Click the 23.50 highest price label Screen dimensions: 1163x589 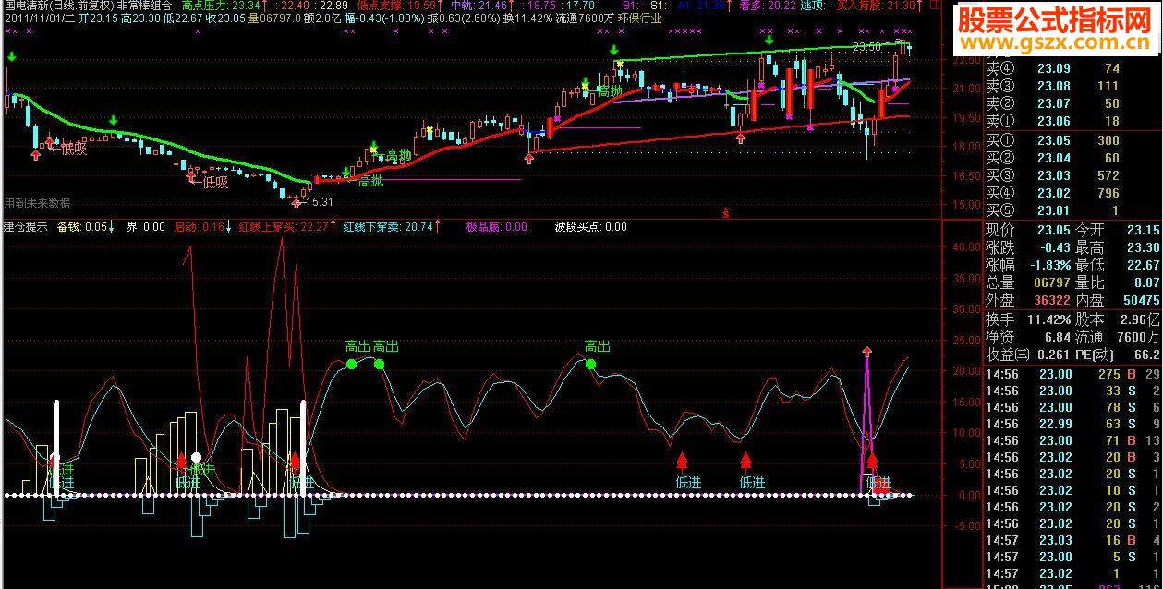point(866,47)
